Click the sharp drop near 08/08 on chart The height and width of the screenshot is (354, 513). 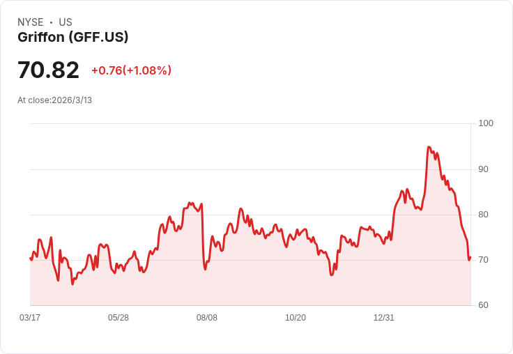203,236
